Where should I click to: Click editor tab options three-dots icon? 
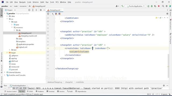tap(167, 10)
